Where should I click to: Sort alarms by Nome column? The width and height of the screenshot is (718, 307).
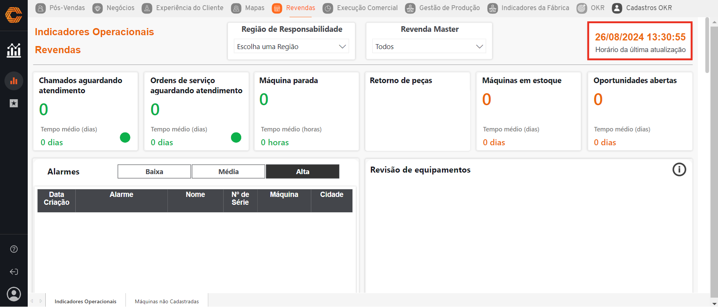(196, 201)
